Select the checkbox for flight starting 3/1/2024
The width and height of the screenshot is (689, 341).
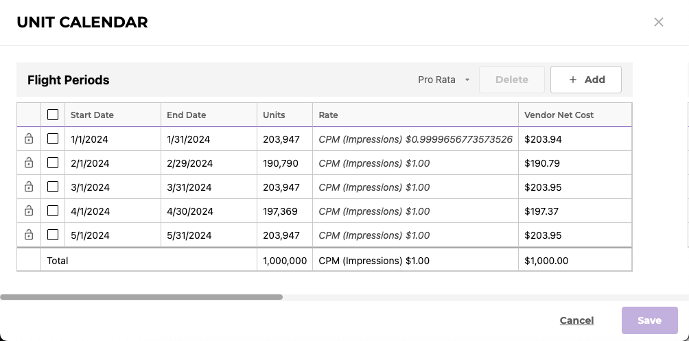[x=53, y=187]
